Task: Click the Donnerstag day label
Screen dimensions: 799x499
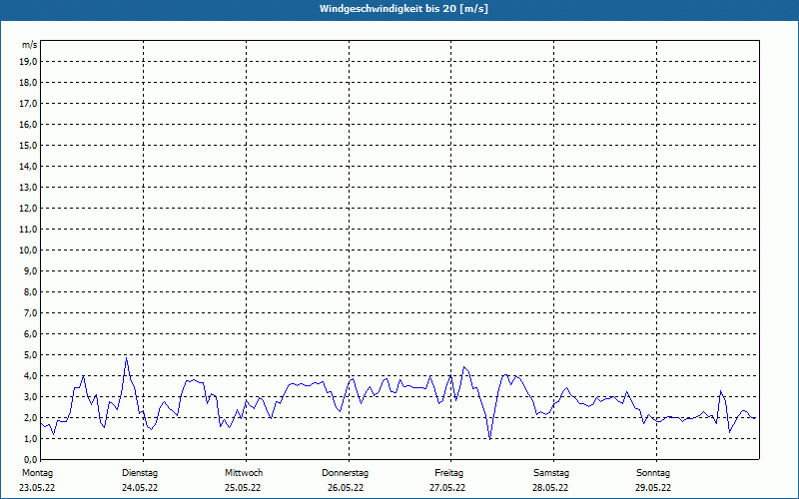Action: (x=345, y=473)
